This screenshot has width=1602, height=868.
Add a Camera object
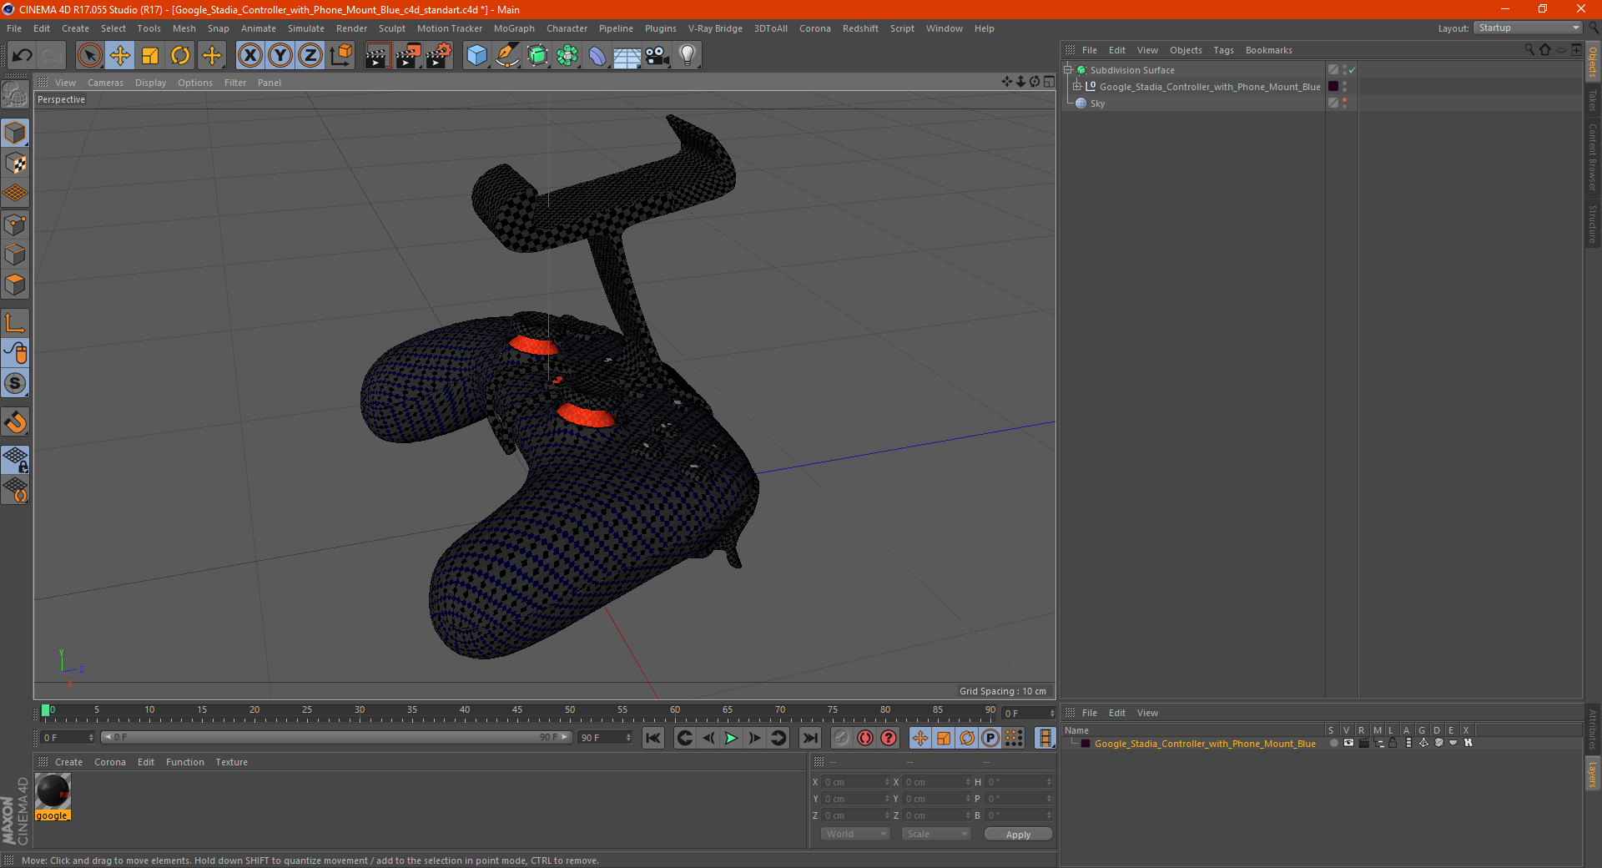coord(657,56)
